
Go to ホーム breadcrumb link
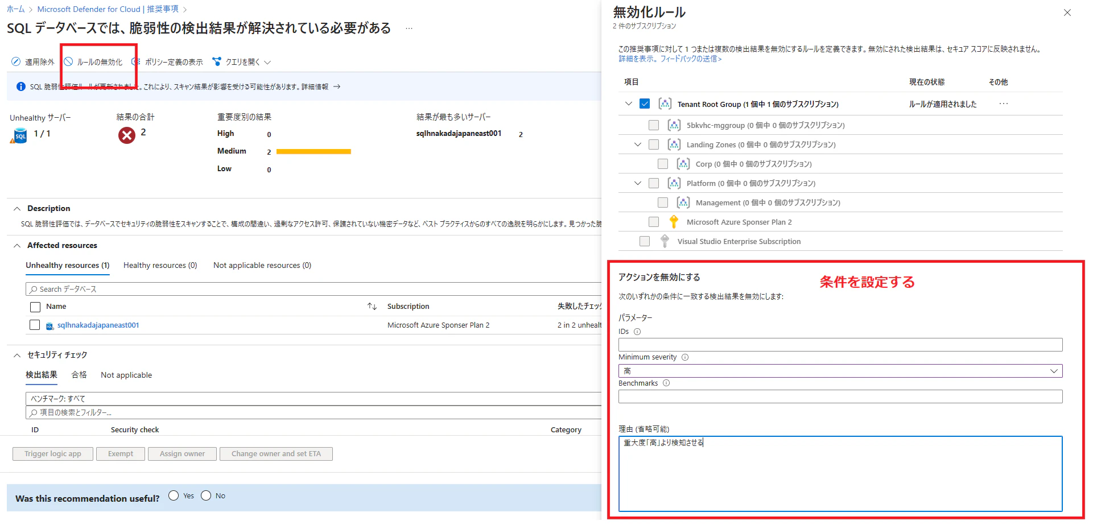(x=16, y=9)
